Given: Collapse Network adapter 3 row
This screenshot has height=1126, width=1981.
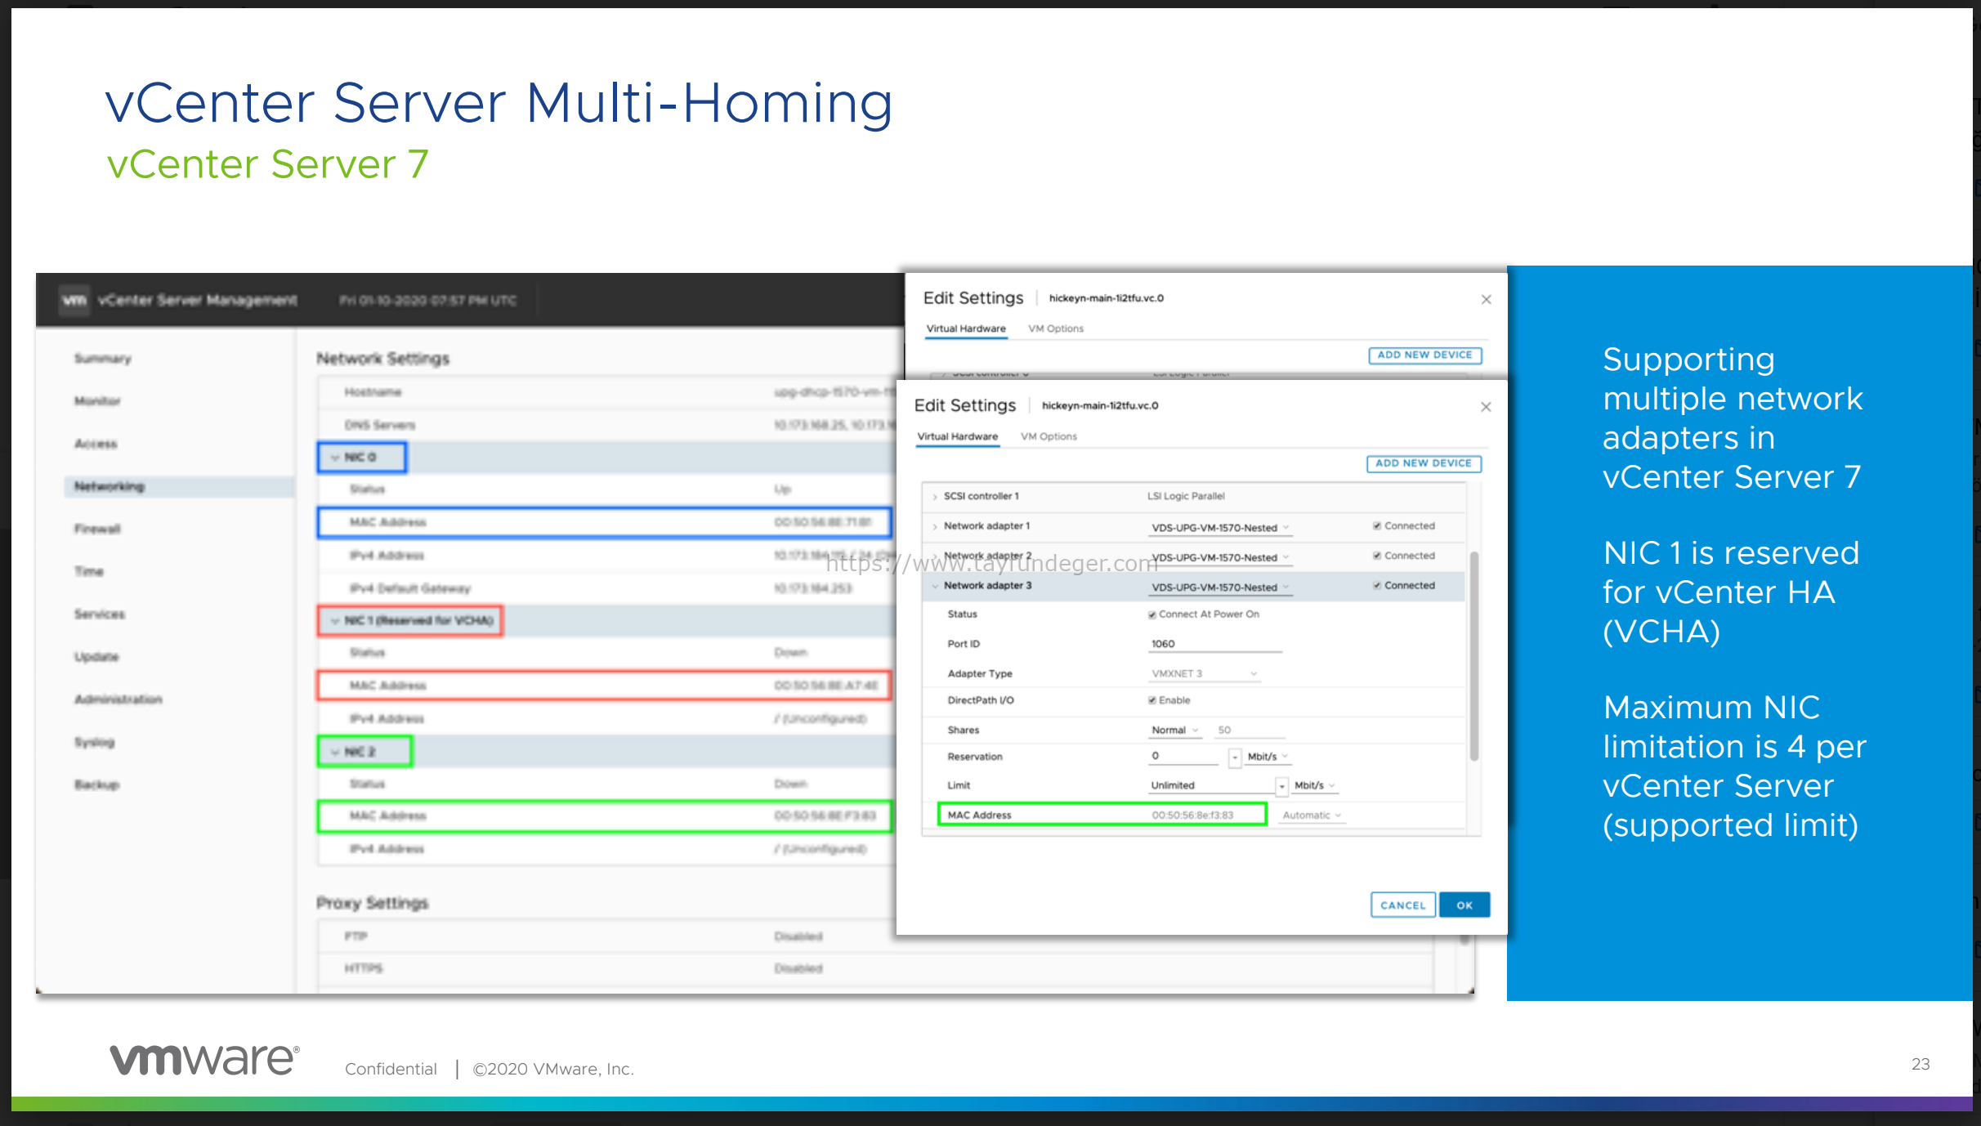Looking at the screenshot, I should [x=935, y=586].
